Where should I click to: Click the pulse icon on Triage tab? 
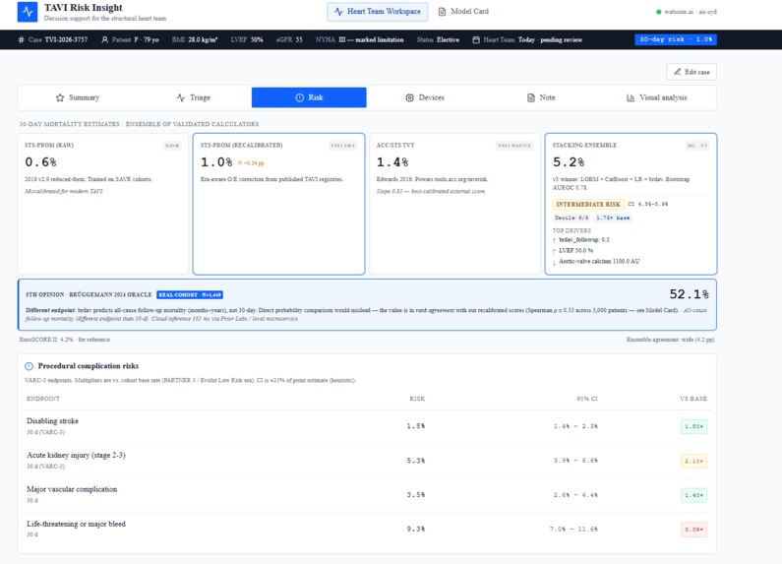[181, 97]
